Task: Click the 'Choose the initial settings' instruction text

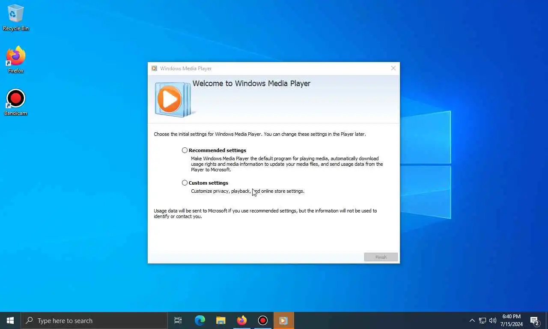Action: (x=260, y=134)
